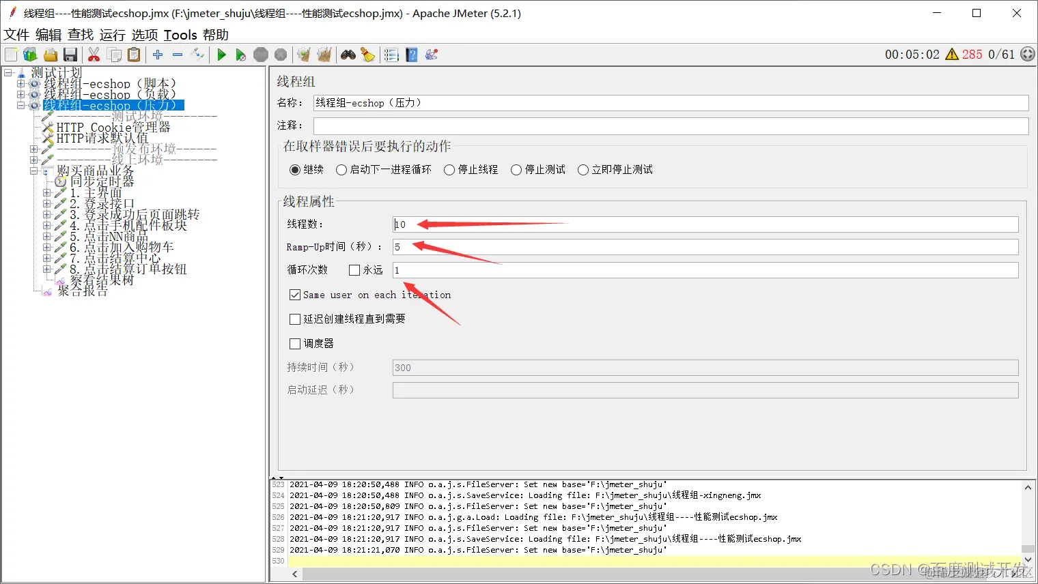The width and height of the screenshot is (1038, 584).
Task: Select the 继续 radio button
Action: (295, 170)
